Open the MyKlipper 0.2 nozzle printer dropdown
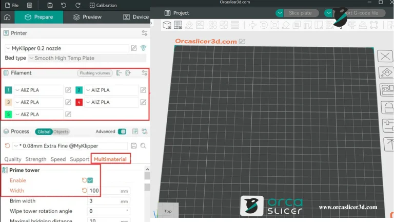The width and height of the screenshot is (394, 222). tap(67, 48)
